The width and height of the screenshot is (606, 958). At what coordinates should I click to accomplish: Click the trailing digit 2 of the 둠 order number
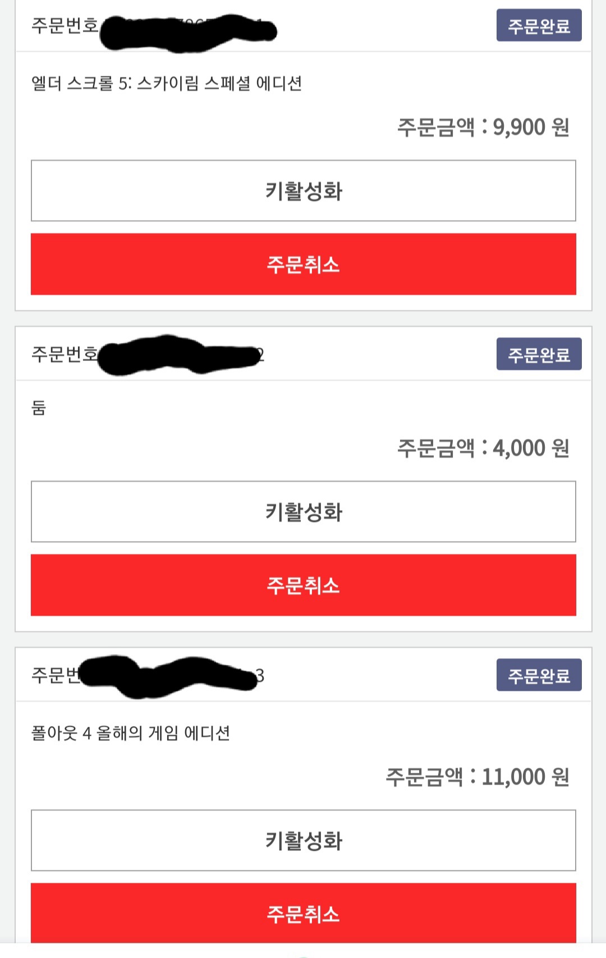pos(261,355)
